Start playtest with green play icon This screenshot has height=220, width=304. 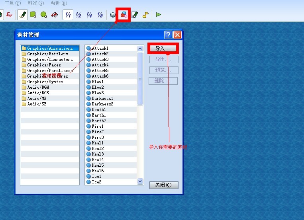pos(159,15)
